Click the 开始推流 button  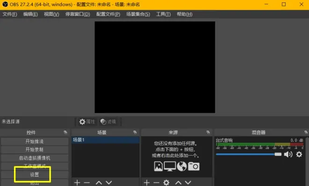[x=35, y=141]
